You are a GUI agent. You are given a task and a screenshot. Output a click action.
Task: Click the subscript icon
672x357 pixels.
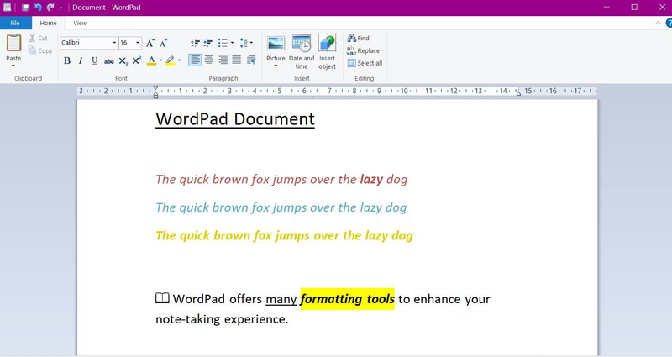pos(123,60)
